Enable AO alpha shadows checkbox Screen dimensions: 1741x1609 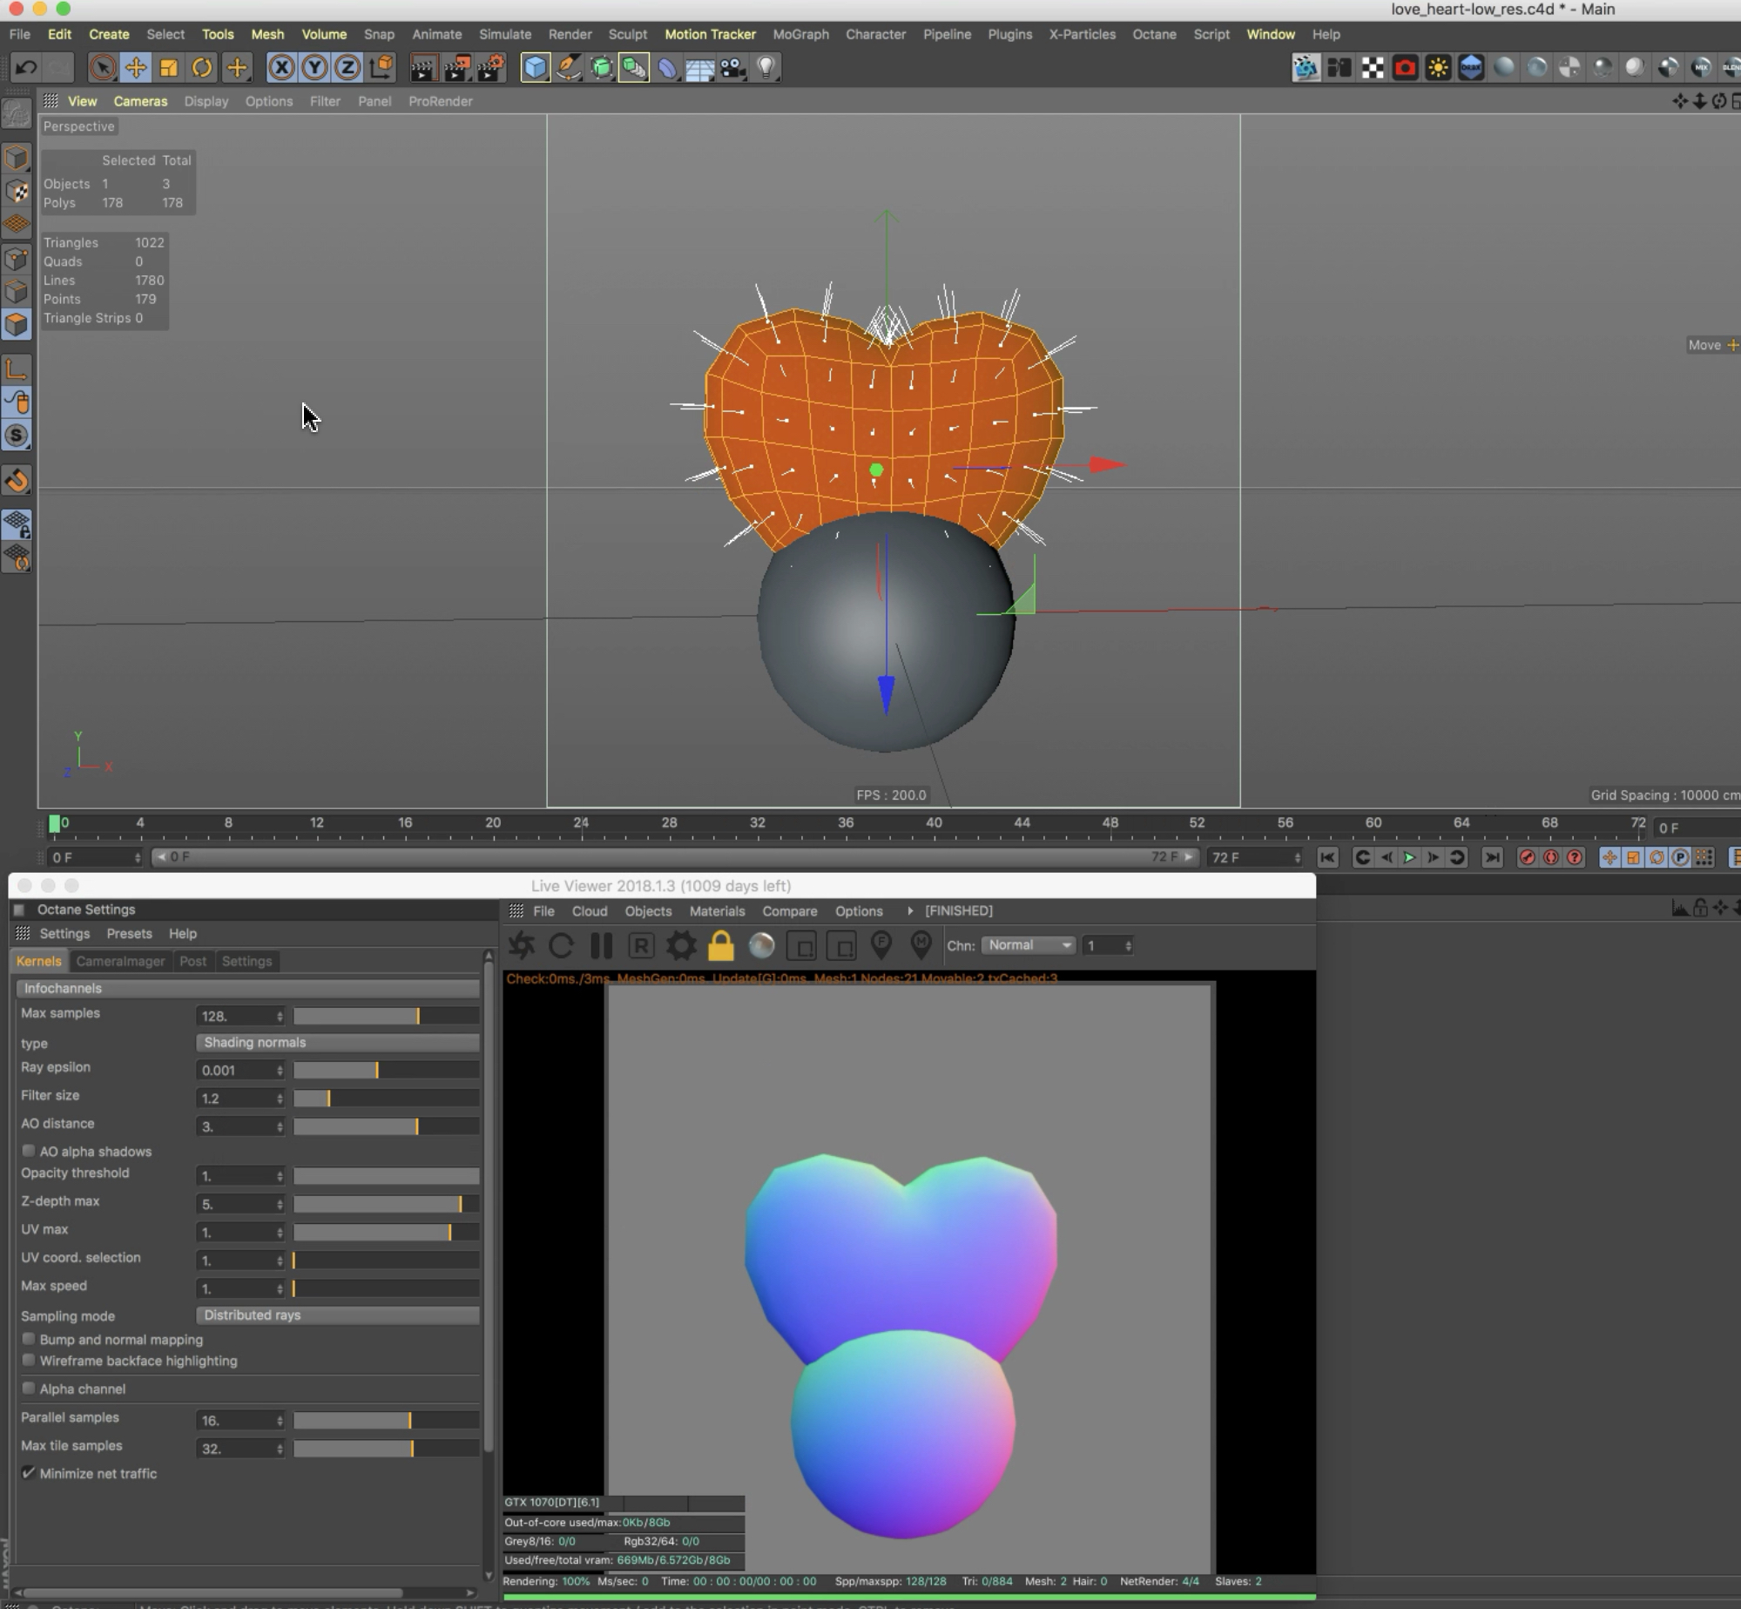(29, 1151)
